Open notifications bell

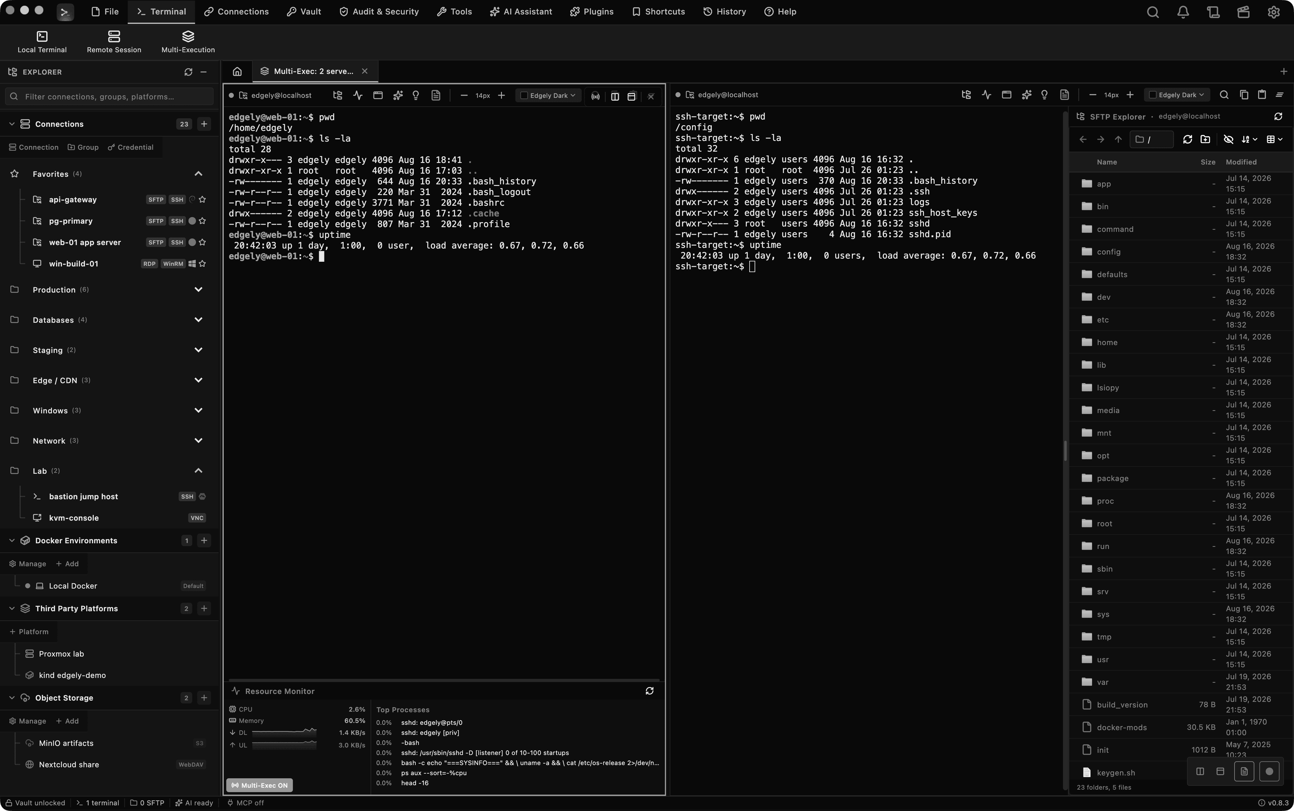1183,12
